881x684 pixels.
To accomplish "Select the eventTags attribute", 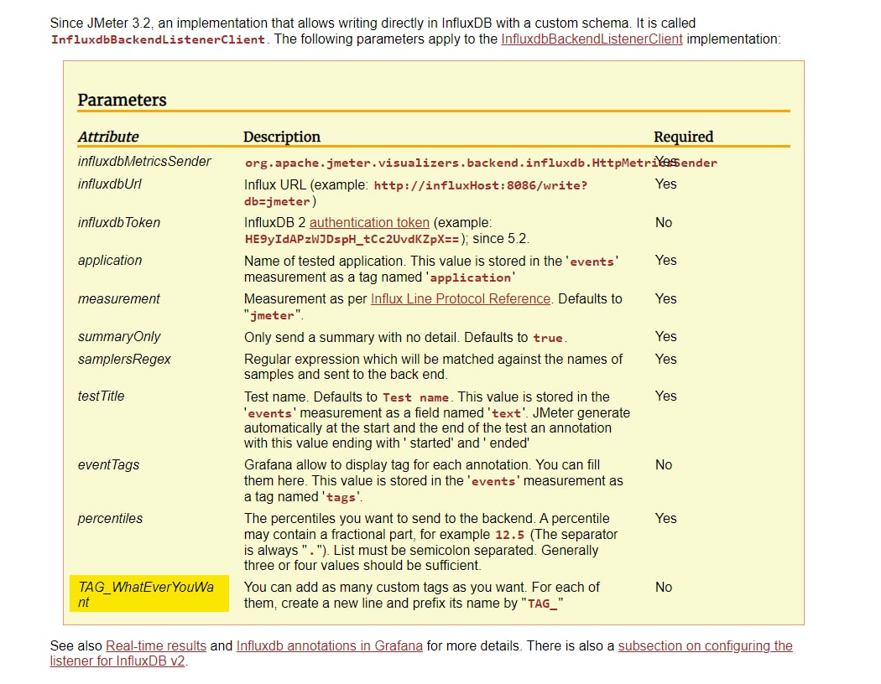I will 108,465.
